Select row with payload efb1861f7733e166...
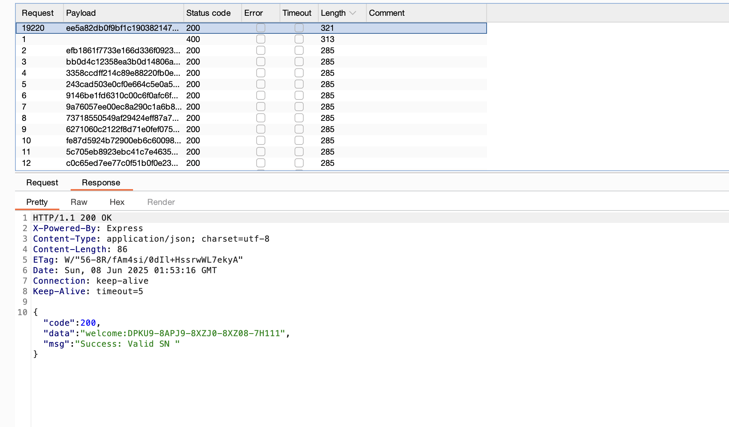The image size is (729, 427). coord(123,51)
